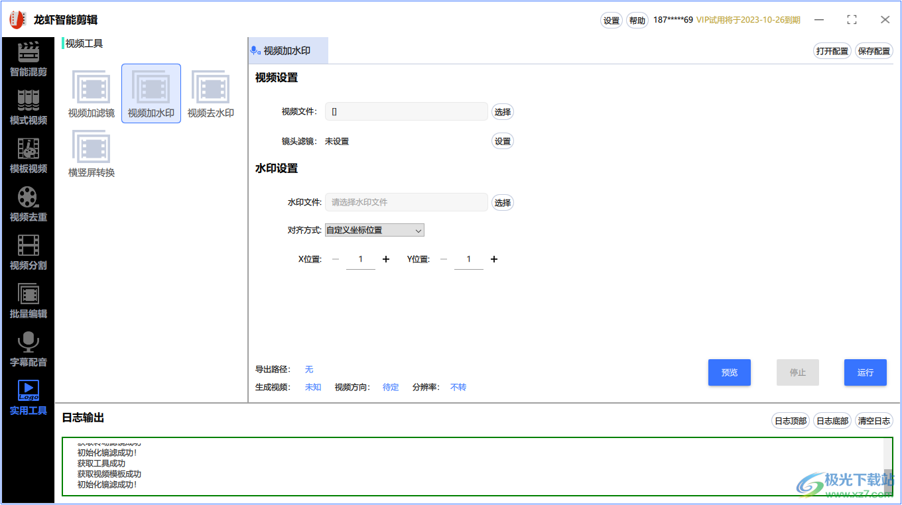Switch to 模板视频 mode
Viewport: 902px width, 505px height.
point(27,156)
